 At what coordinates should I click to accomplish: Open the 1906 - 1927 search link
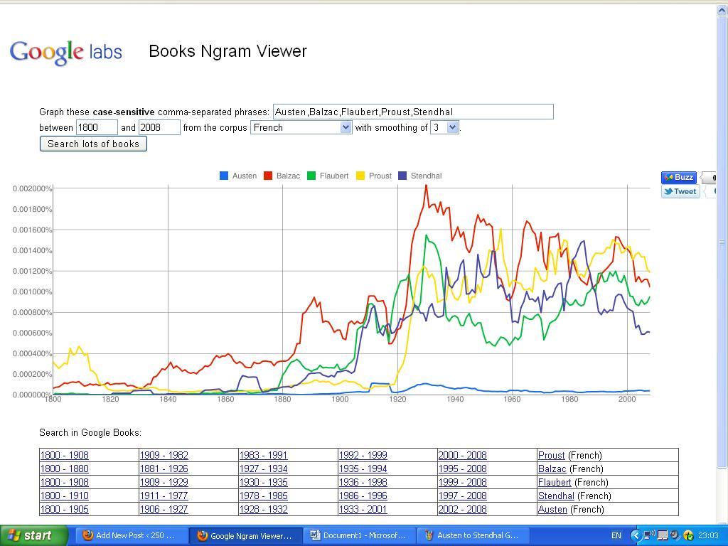pos(164,509)
